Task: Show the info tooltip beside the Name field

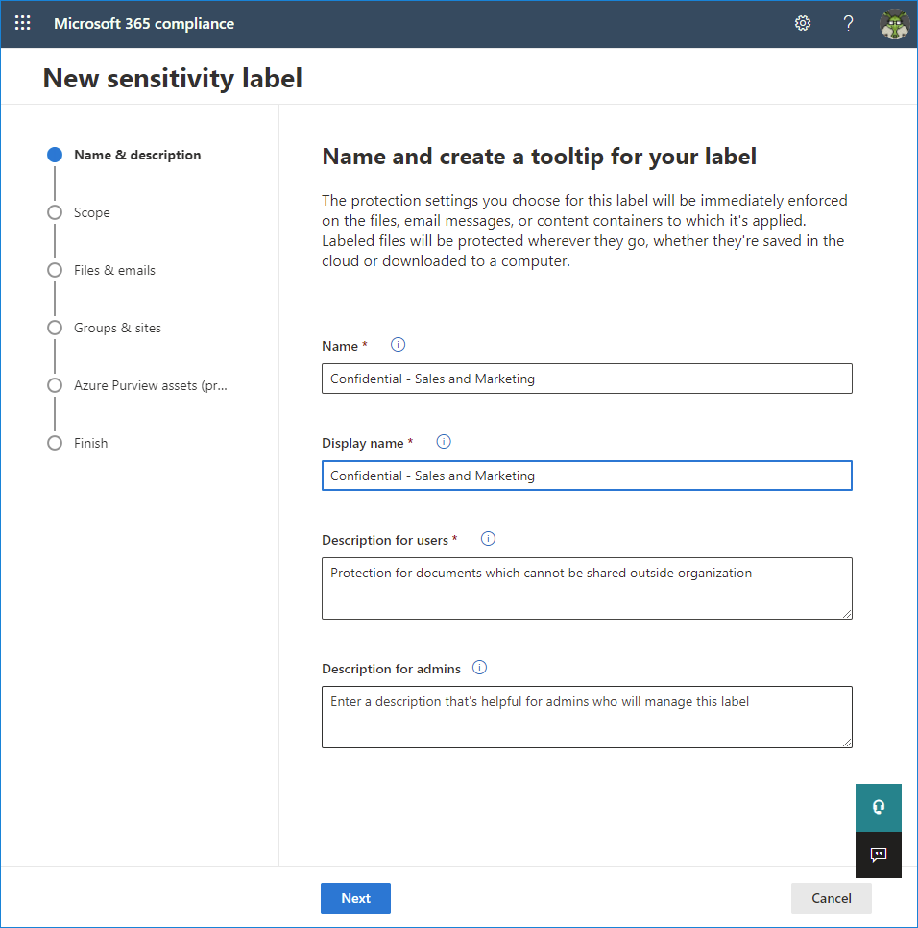Action: coord(398,344)
